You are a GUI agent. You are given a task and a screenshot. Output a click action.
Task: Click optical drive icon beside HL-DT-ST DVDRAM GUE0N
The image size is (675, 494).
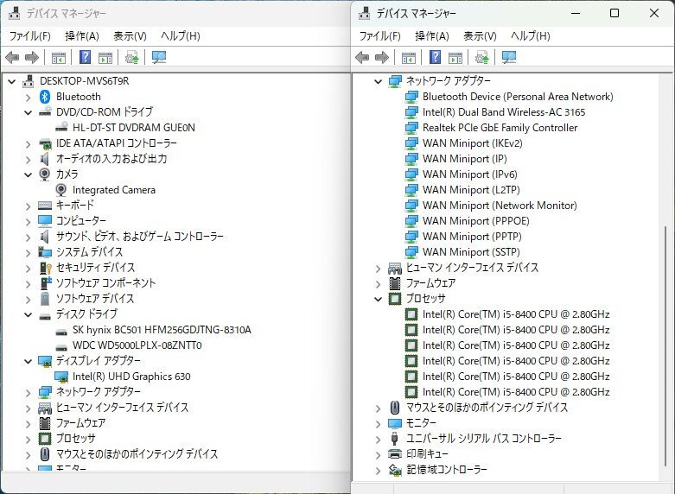(x=61, y=127)
